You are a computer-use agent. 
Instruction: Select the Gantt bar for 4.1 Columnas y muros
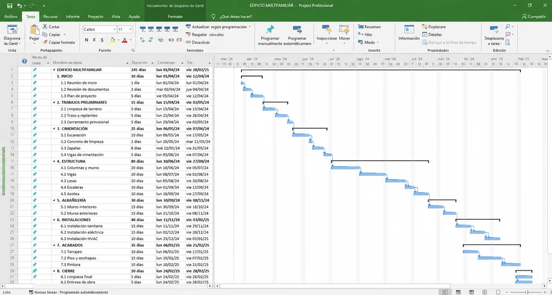click(345, 168)
